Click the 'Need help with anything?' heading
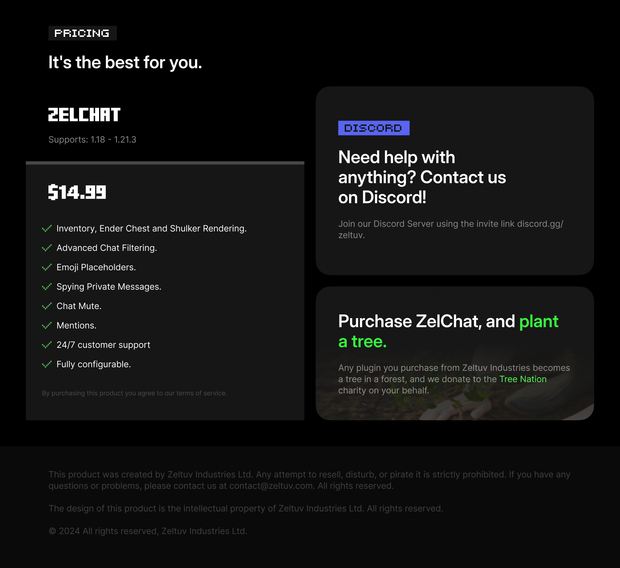 pos(422,177)
